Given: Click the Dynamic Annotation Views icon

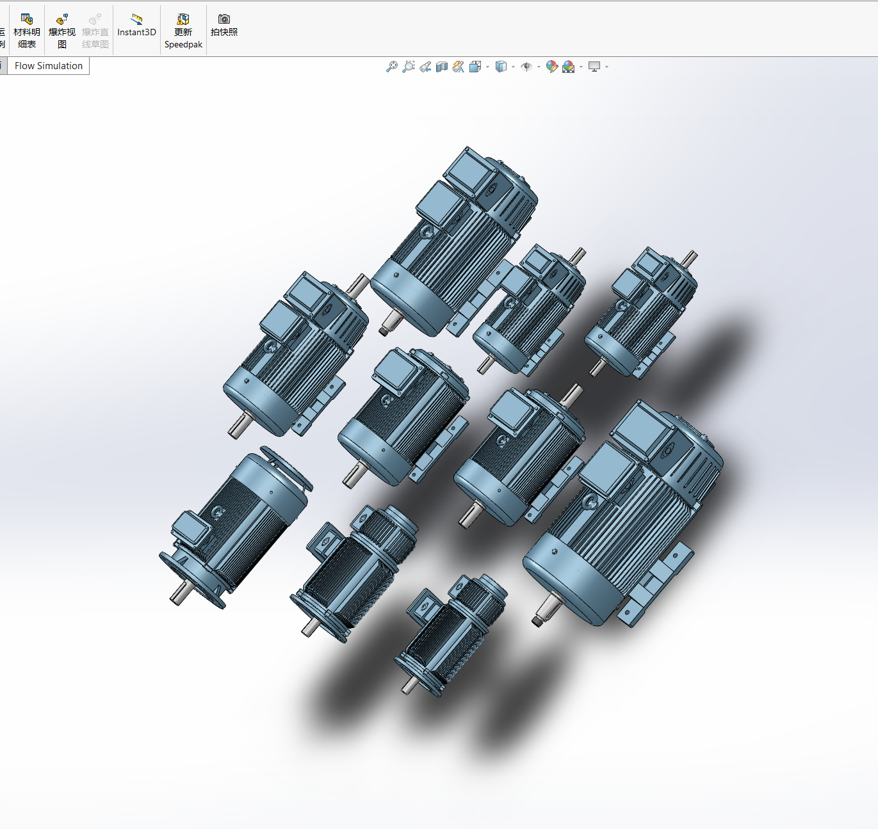Looking at the screenshot, I should point(459,67).
